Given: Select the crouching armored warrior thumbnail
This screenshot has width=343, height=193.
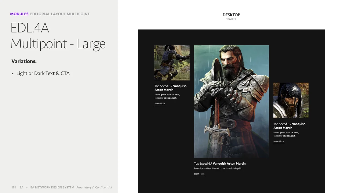Looking at the screenshot, I should coord(172,63).
